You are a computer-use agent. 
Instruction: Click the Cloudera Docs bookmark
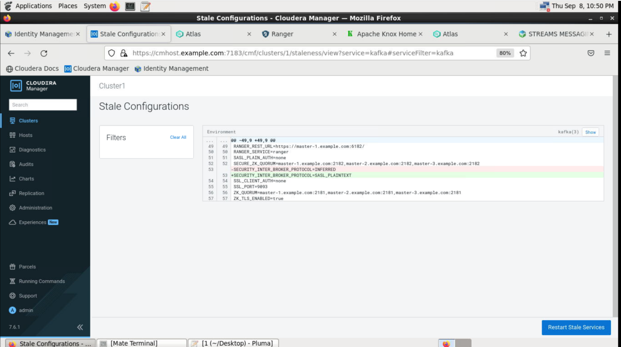coord(33,69)
